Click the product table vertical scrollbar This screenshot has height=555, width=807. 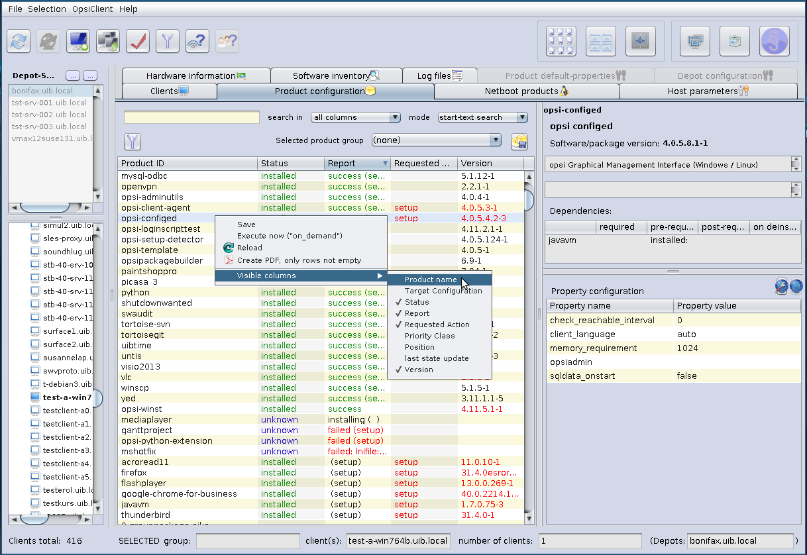[x=529, y=348]
